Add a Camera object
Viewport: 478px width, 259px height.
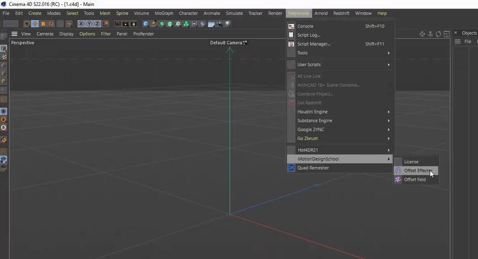(219, 23)
